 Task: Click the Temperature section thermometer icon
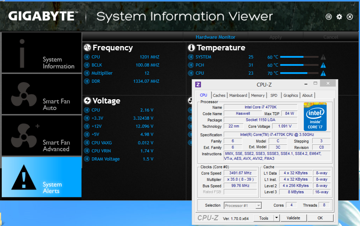click(x=191, y=48)
